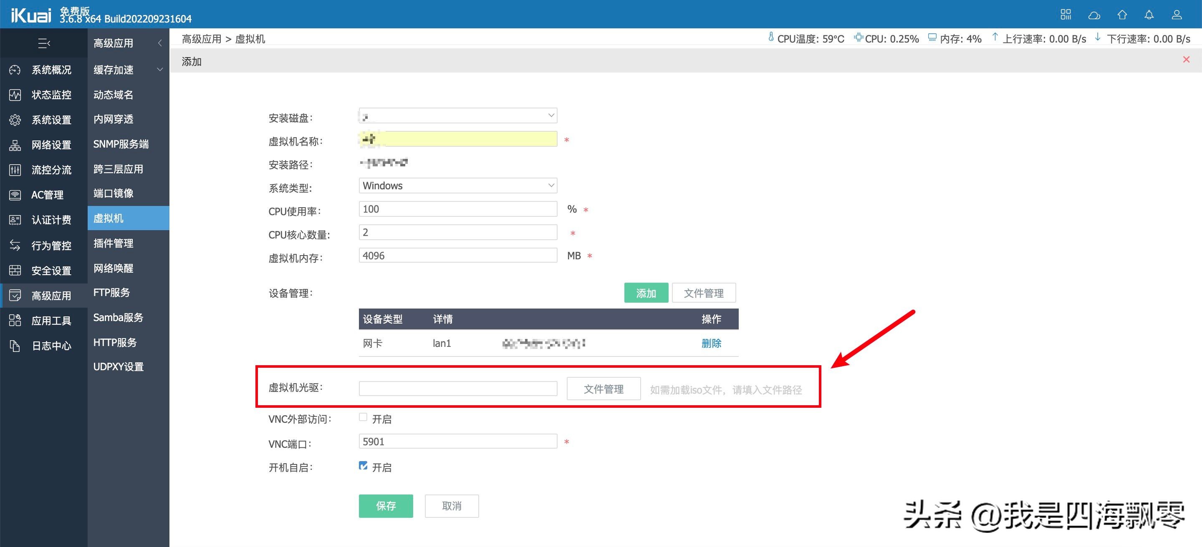
Task: Collapse sidebar with hamburger icon
Action: [44, 43]
